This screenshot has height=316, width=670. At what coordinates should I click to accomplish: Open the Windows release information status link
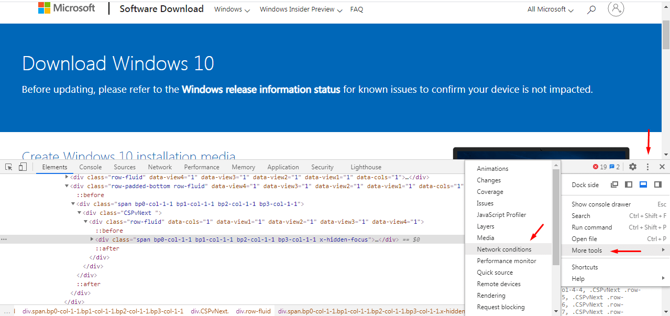pyautogui.click(x=261, y=90)
